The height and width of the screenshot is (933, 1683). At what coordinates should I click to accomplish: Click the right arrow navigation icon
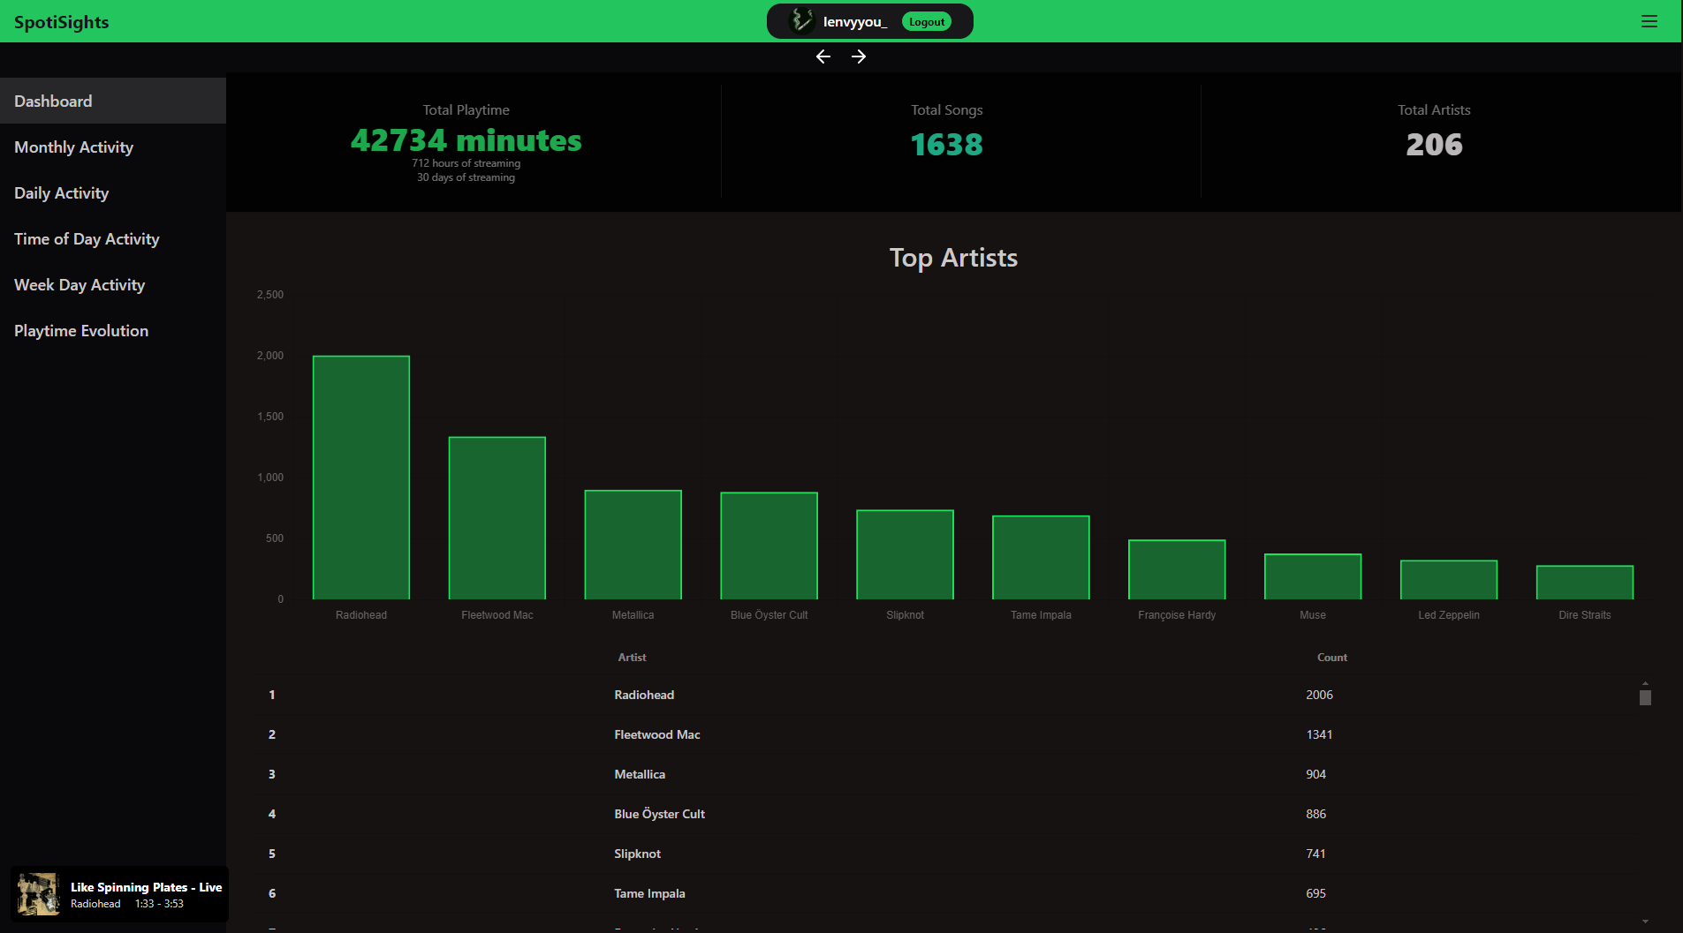point(859,56)
